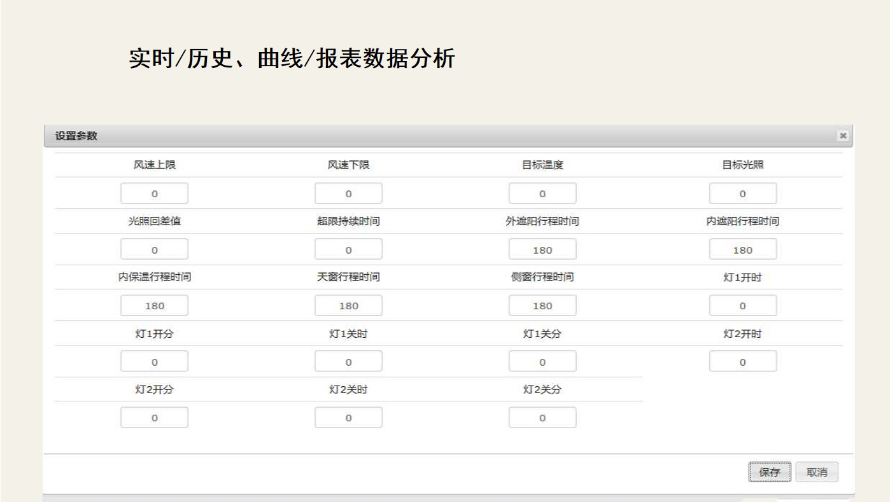Edit the 灯2开时 value field
Image resolution: width=890 pixels, height=502 pixels.
click(742, 361)
